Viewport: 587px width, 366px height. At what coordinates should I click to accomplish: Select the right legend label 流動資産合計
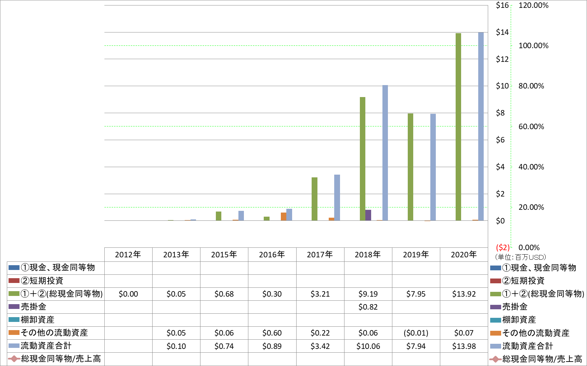(527, 346)
